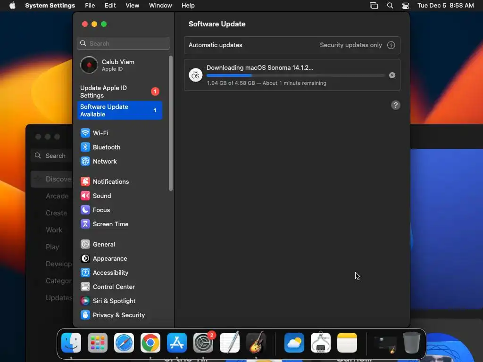Select Work in App Store window
This screenshot has height=362, width=483.
pos(54,230)
